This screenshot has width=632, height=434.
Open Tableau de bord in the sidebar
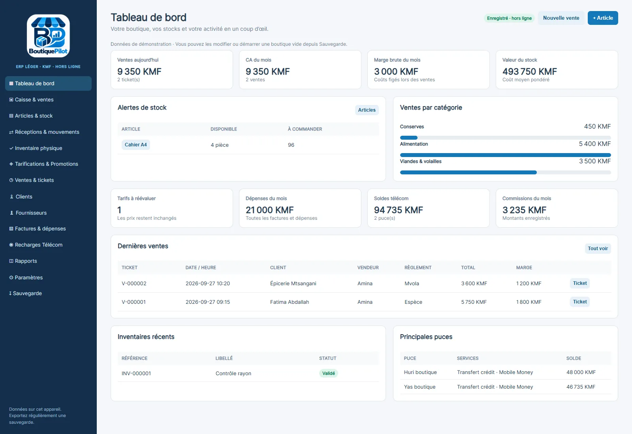[48, 83]
